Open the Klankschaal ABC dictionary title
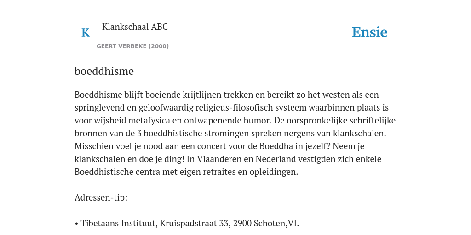 (x=135, y=27)
